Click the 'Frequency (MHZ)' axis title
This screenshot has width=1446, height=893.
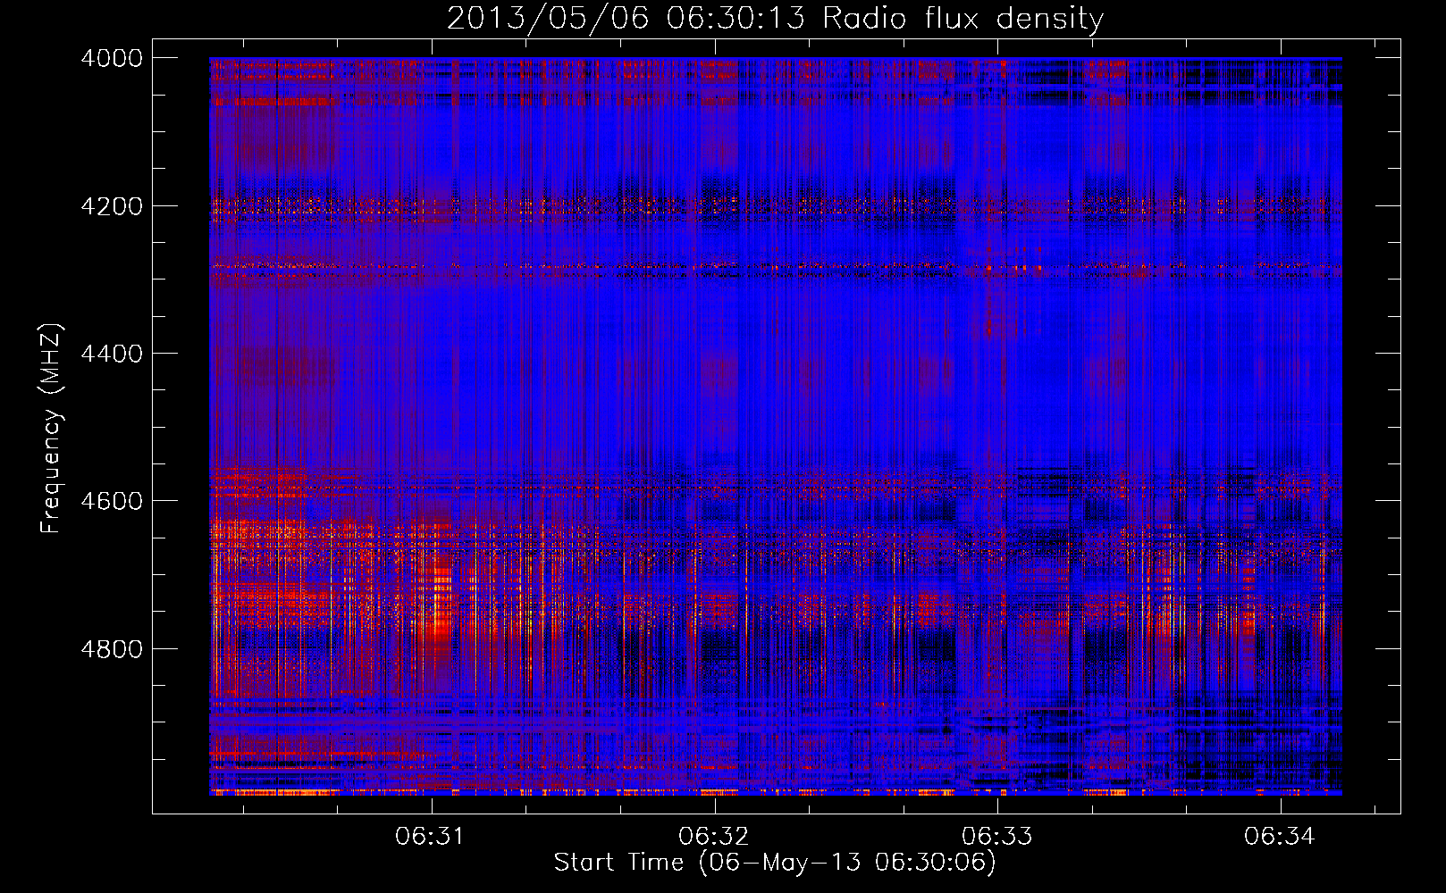[x=52, y=429]
